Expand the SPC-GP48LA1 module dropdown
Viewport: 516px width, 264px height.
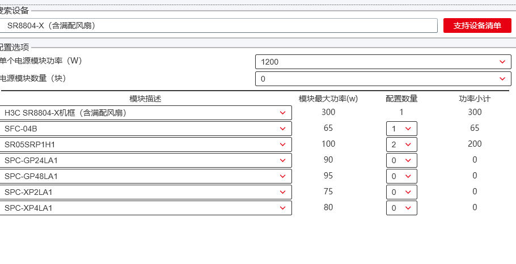(x=146, y=176)
